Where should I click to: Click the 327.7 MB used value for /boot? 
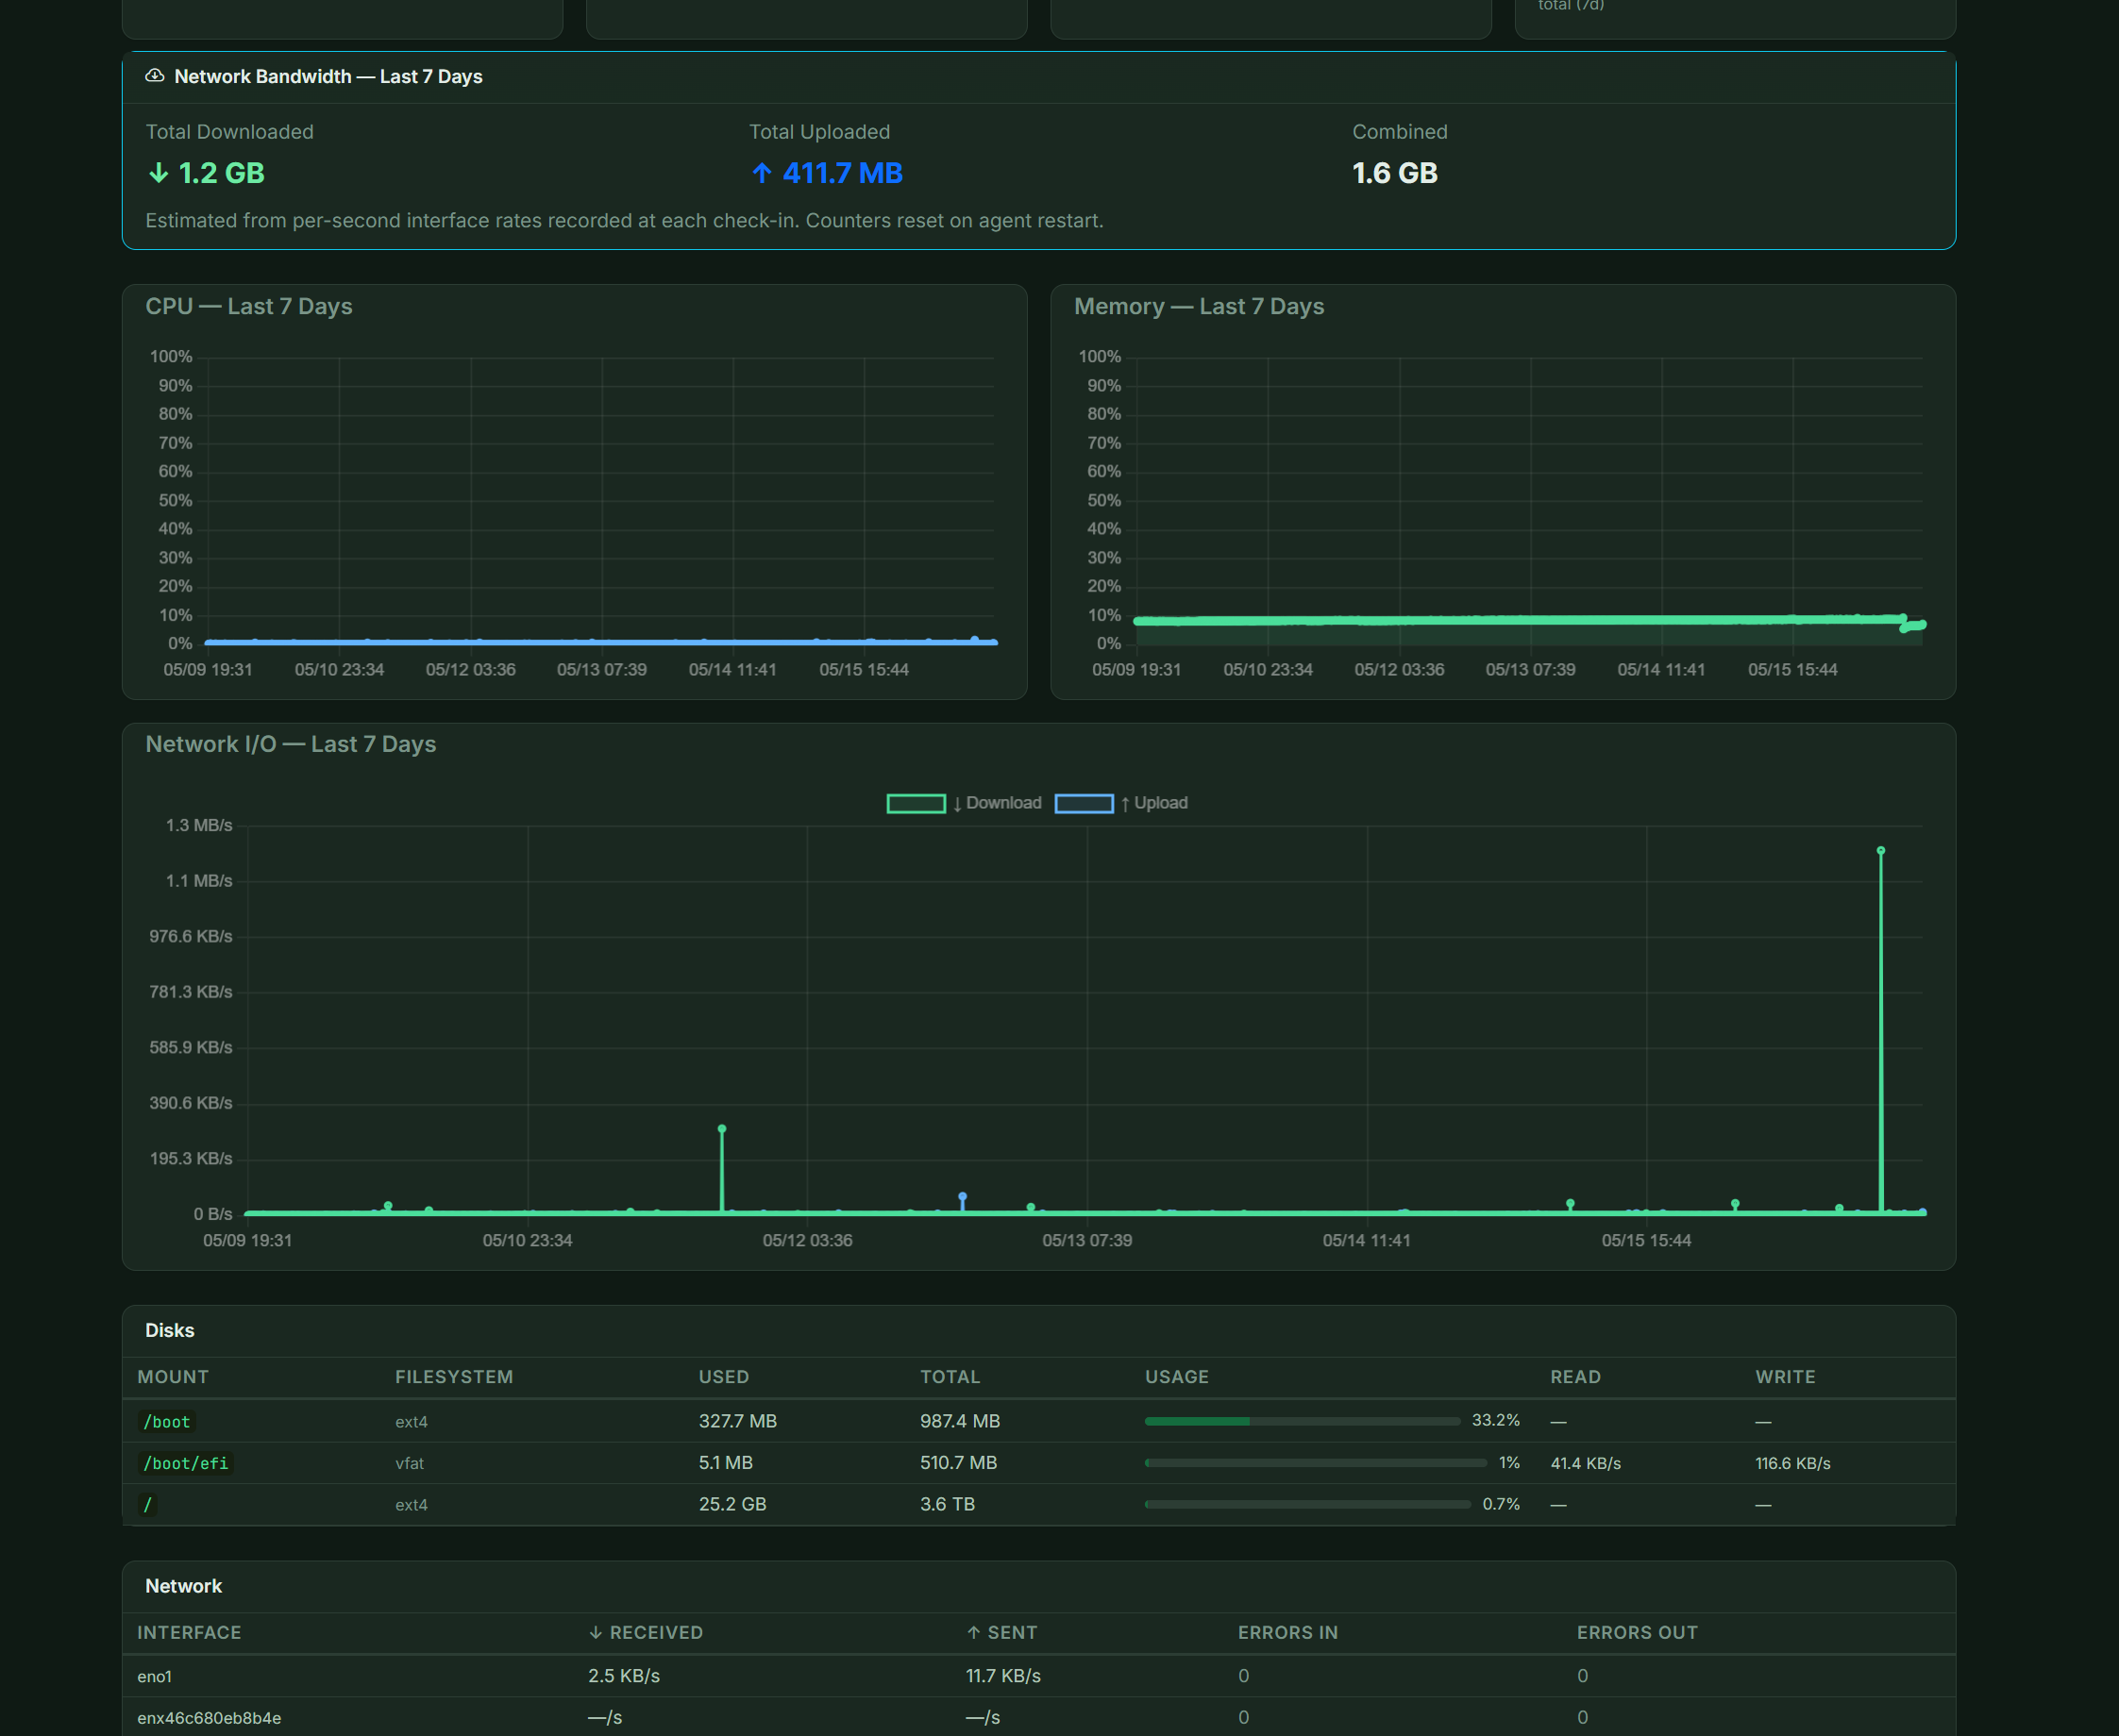click(x=738, y=1421)
